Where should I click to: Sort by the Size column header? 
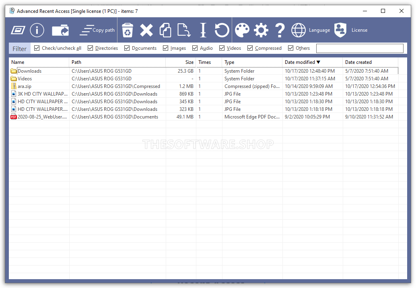pos(181,62)
